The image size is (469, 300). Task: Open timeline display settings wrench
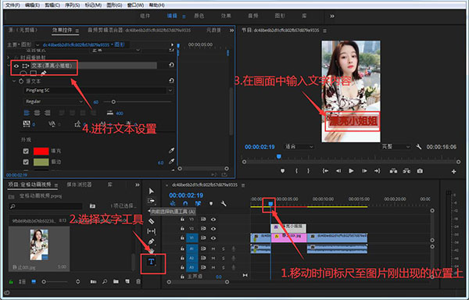click(x=224, y=203)
